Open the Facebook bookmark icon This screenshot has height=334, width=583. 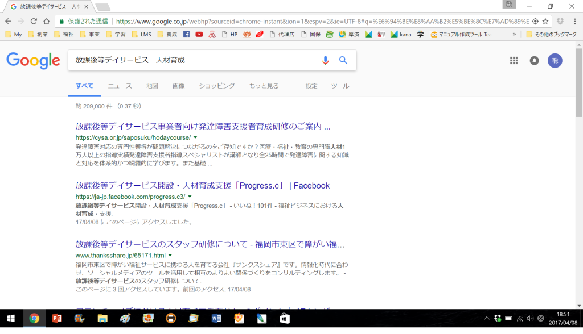click(x=187, y=35)
